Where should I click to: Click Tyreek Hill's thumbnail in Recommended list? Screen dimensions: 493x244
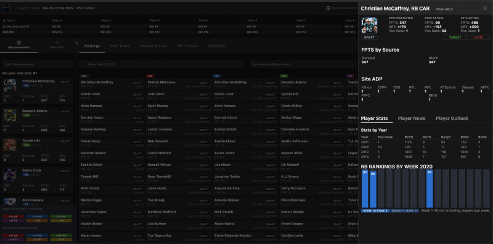coord(10,145)
